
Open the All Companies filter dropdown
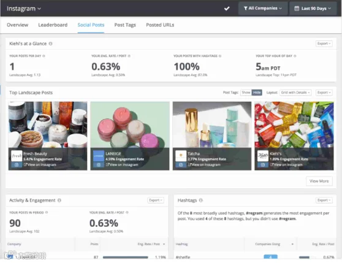[263, 9]
